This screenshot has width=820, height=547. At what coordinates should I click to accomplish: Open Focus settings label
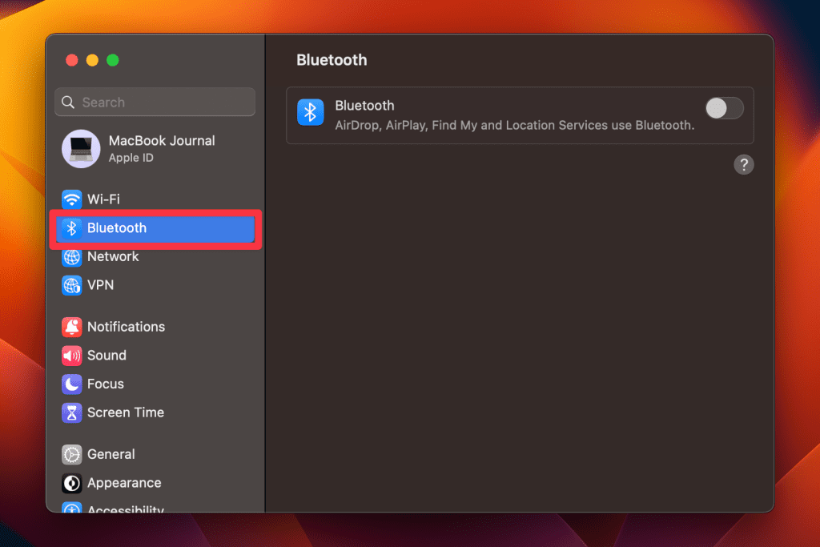(106, 384)
